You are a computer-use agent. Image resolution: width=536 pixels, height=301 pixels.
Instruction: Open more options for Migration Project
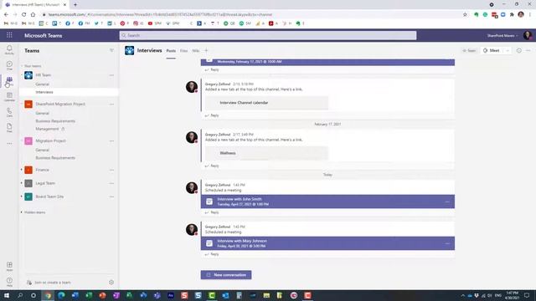[111, 141]
